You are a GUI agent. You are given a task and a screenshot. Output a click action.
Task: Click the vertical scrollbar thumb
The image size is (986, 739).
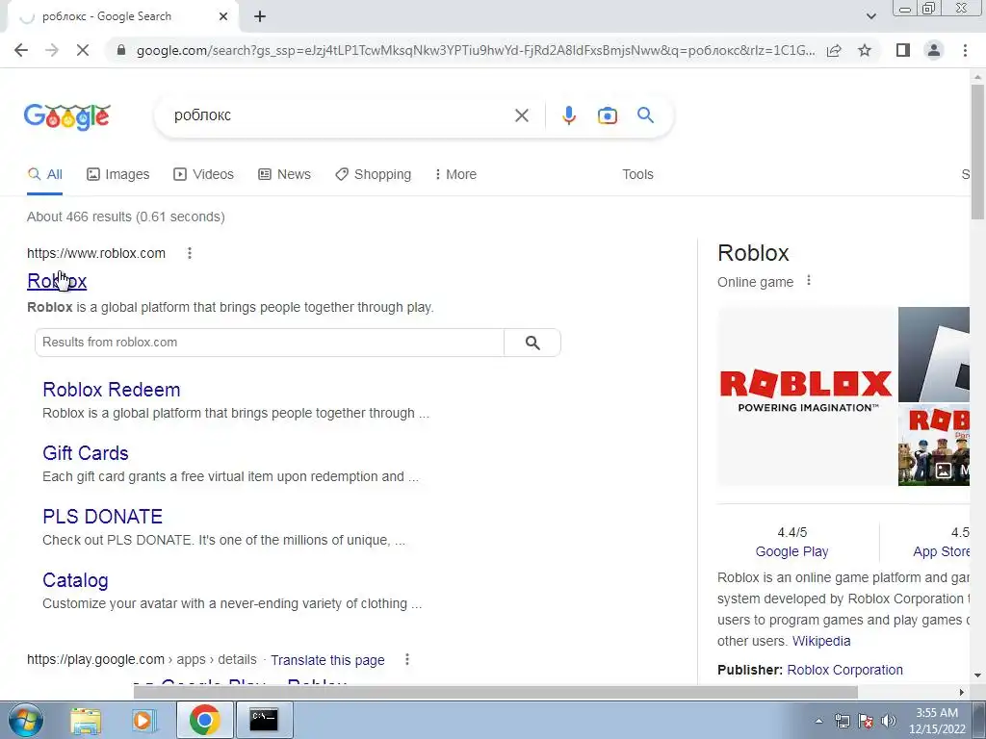pos(977,151)
